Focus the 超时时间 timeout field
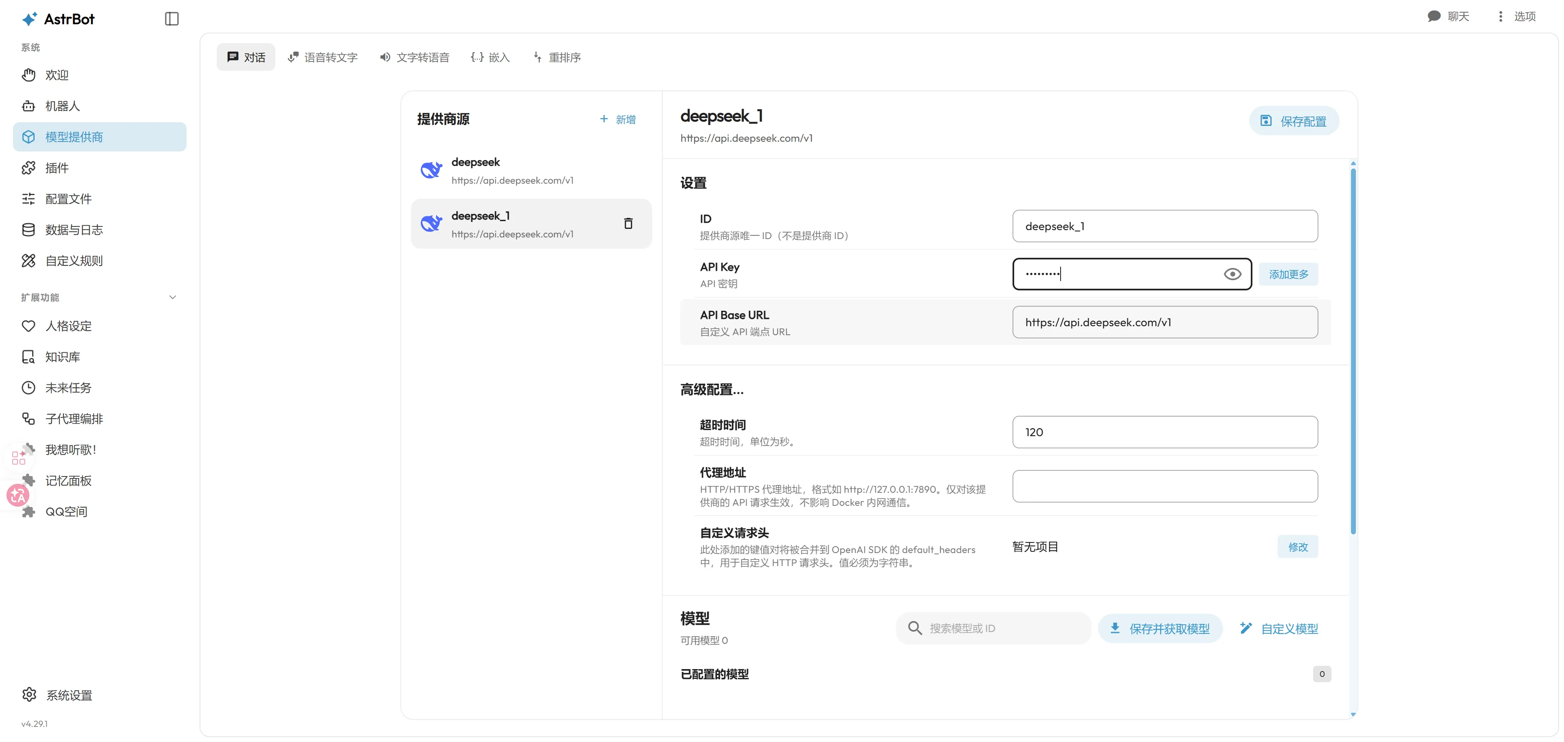1564x742 pixels. coord(1165,432)
